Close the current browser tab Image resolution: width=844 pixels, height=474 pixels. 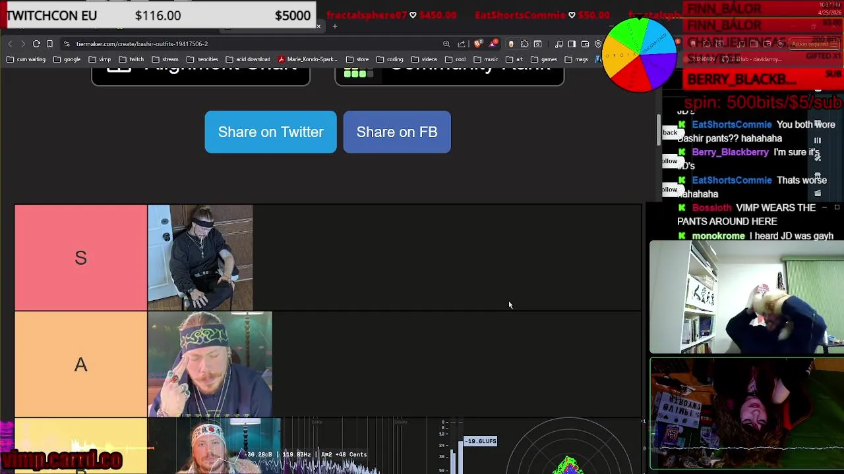(318, 26)
